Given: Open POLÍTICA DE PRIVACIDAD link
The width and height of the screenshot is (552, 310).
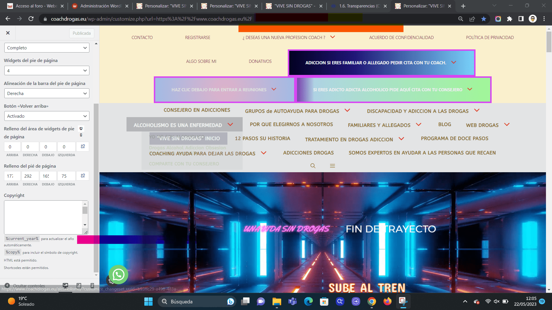Looking at the screenshot, I should tap(490, 38).
